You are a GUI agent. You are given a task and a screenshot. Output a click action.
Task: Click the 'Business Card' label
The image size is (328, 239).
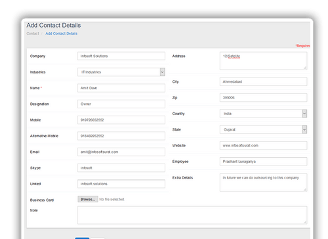tap(42, 200)
